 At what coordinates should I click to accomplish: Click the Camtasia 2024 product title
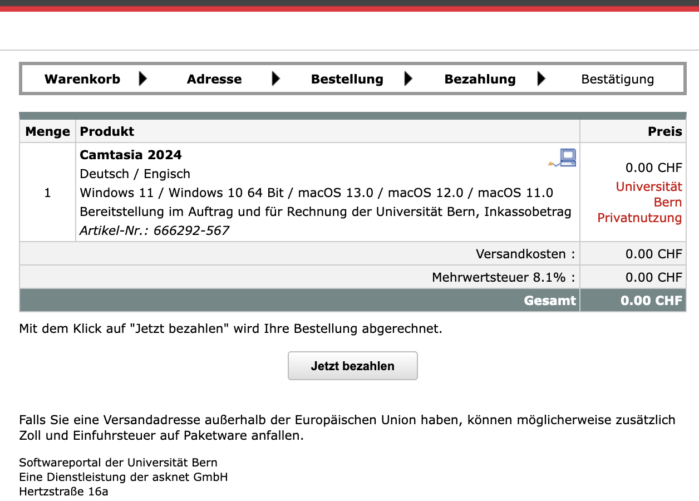pos(131,155)
